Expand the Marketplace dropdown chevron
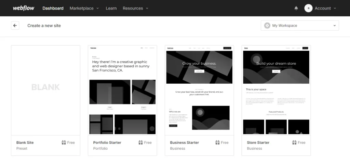Image resolution: width=350 pixels, height=166 pixels. coord(97,8)
